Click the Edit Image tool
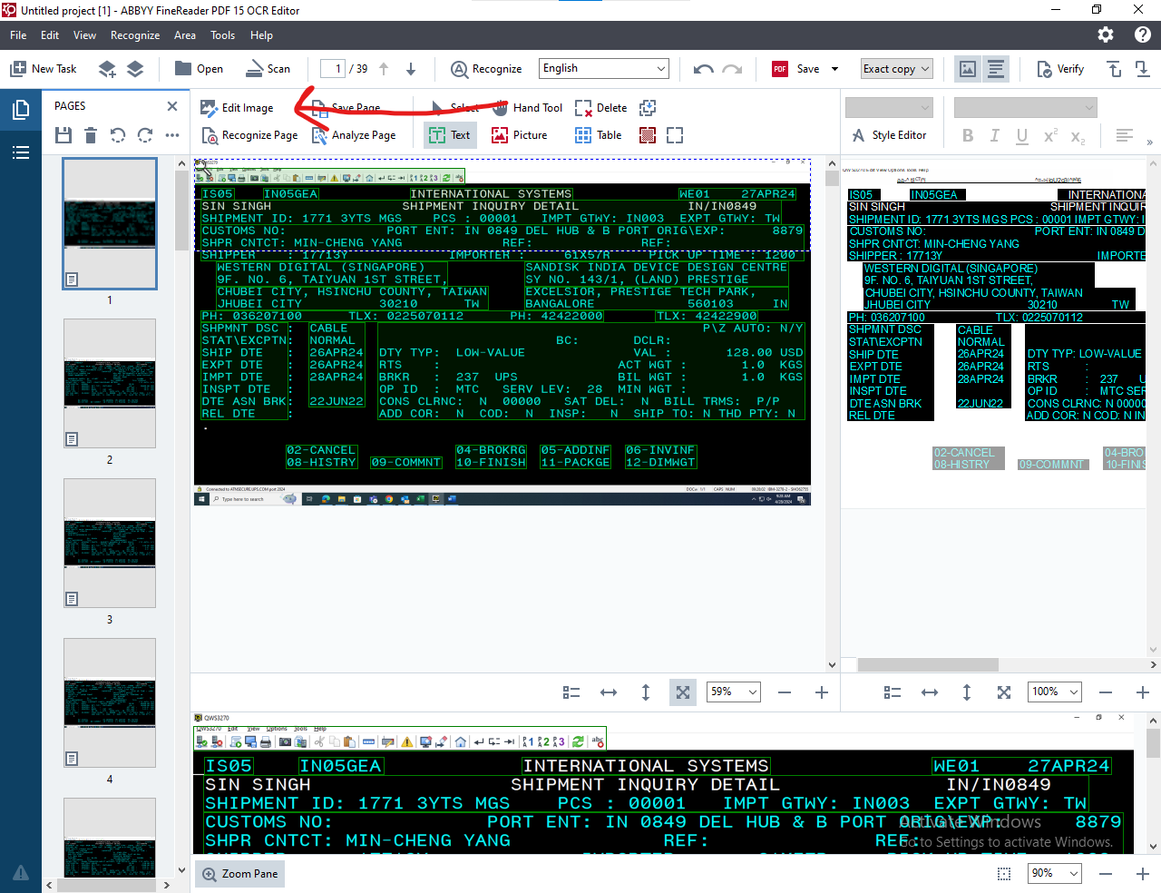1161x893 pixels. [x=237, y=108]
